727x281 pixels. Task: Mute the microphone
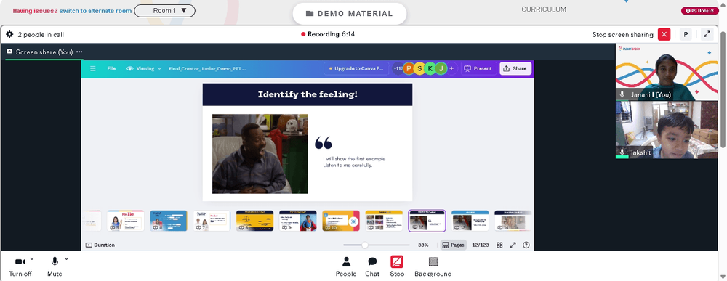point(55,266)
